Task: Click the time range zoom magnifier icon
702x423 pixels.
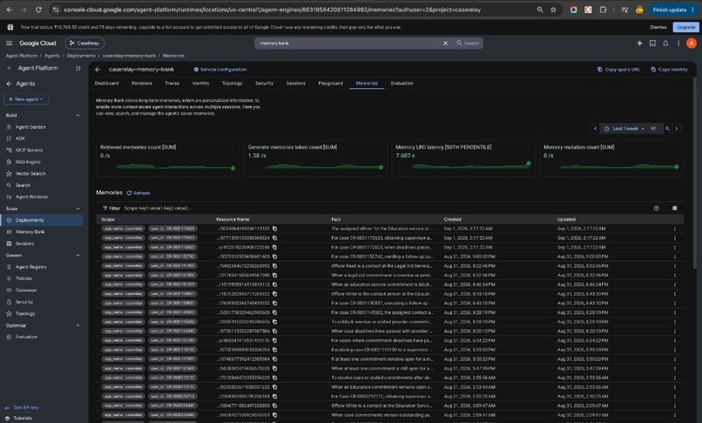Action: 667,129
